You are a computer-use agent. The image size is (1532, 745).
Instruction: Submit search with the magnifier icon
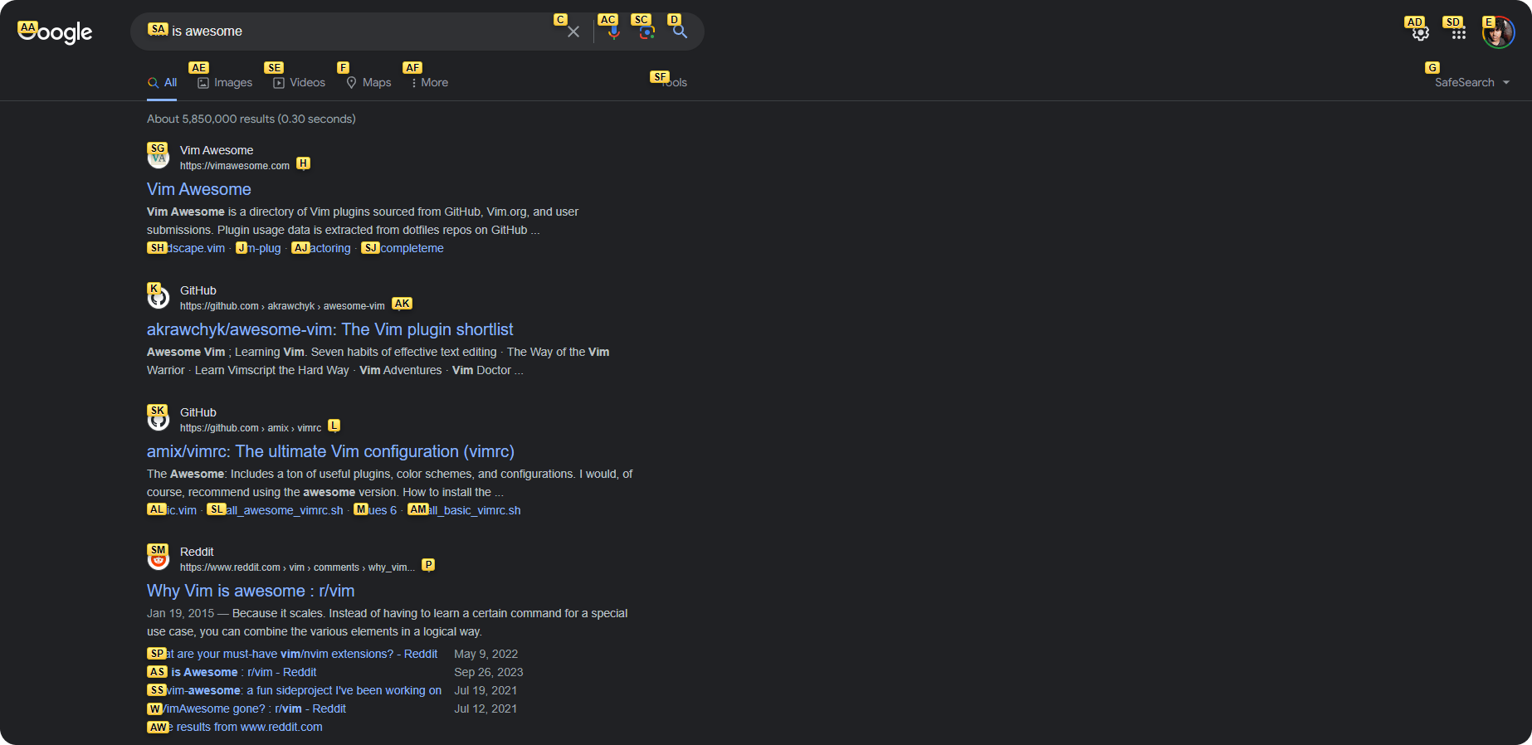pyautogui.click(x=680, y=32)
